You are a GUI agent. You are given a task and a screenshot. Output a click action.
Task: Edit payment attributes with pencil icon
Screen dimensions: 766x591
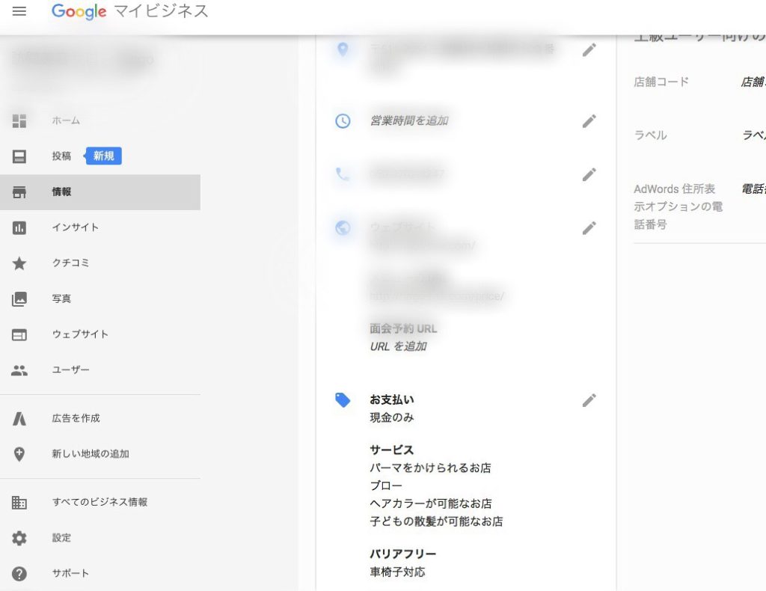click(x=589, y=400)
